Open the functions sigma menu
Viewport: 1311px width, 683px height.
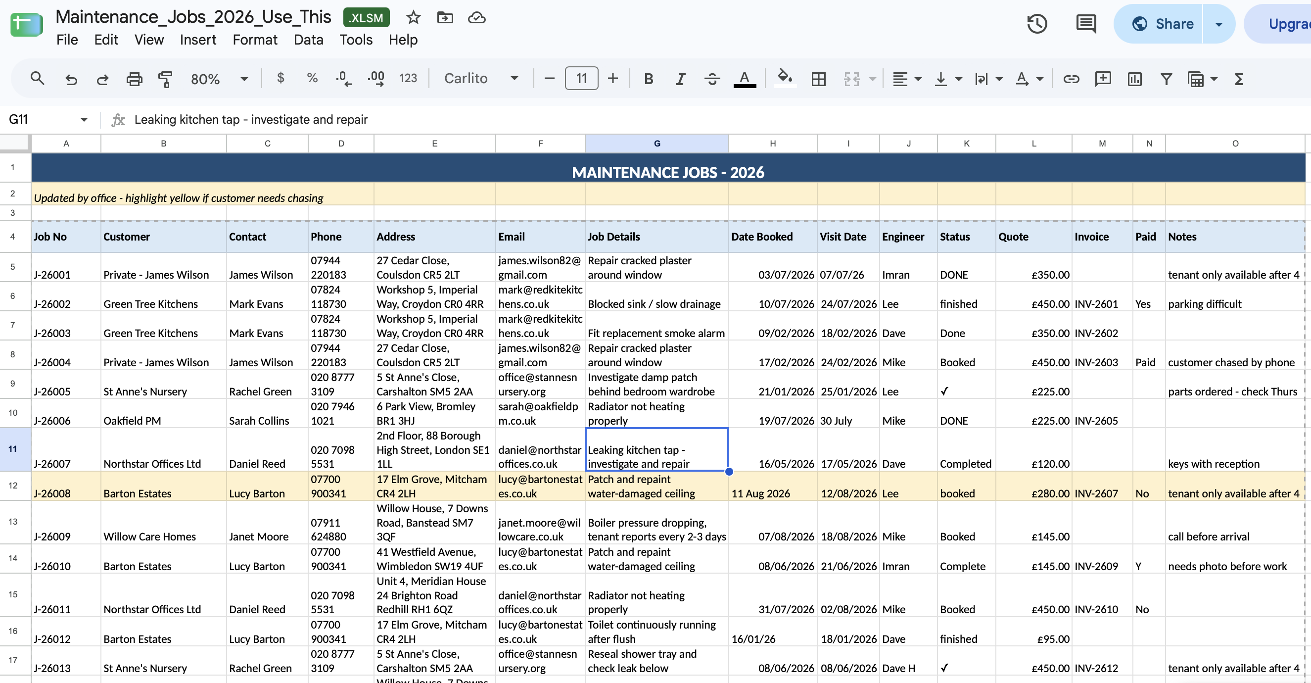pyautogui.click(x=1239, y=78)
